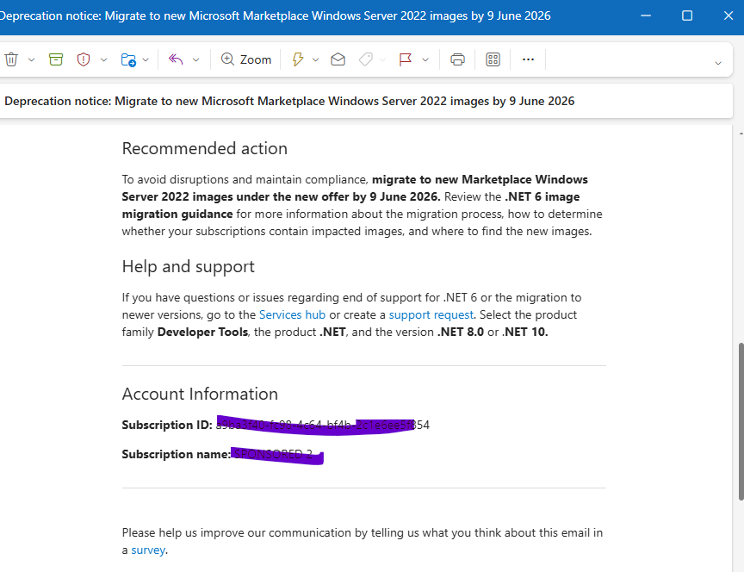Click the email subject line below toolbar
This screenshot has height=572, width=744.
[x=289, y=101]
